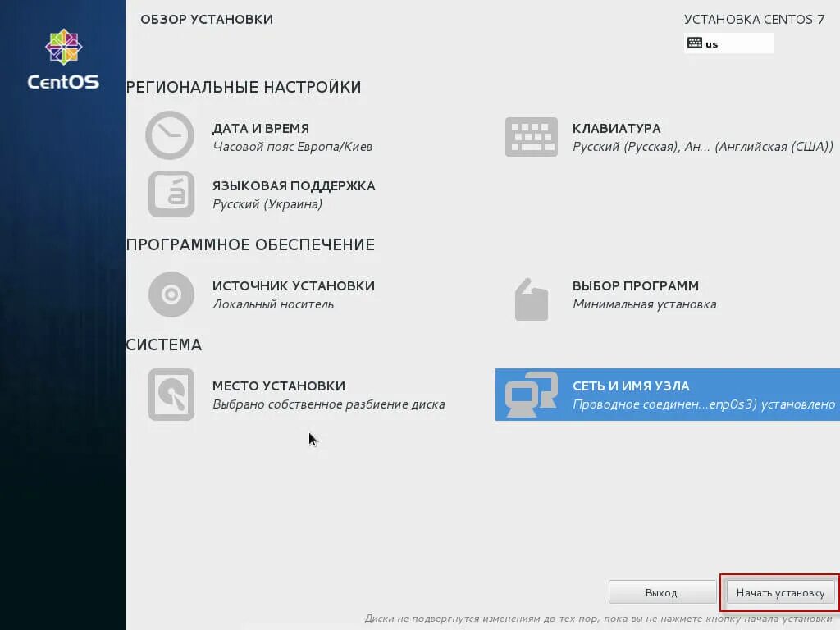Click 'Русский (Украина)' language text
The width and height of the screenshot is (840, 630).
click(267, 204)
